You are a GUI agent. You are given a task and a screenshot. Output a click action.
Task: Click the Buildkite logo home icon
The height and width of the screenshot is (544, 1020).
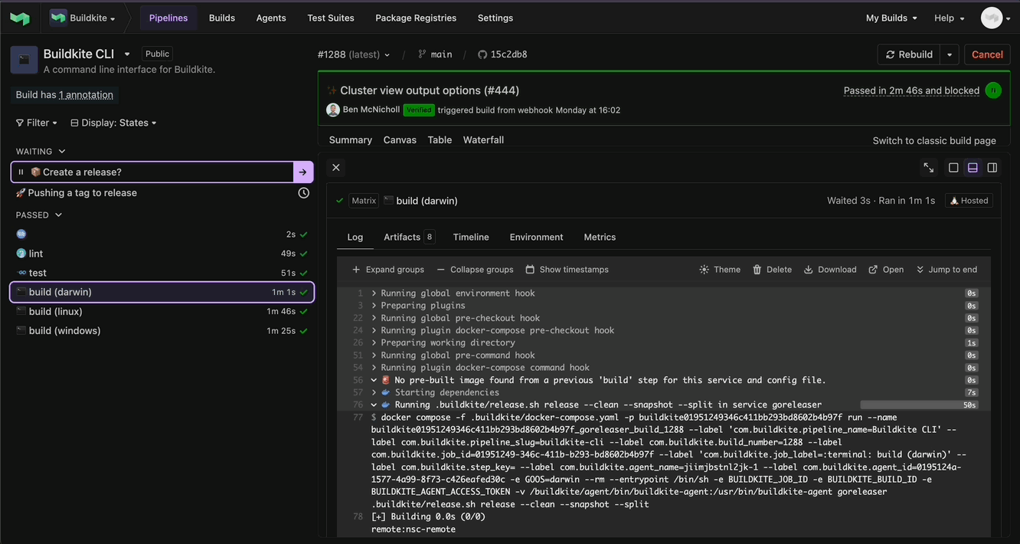pos(20,18)
